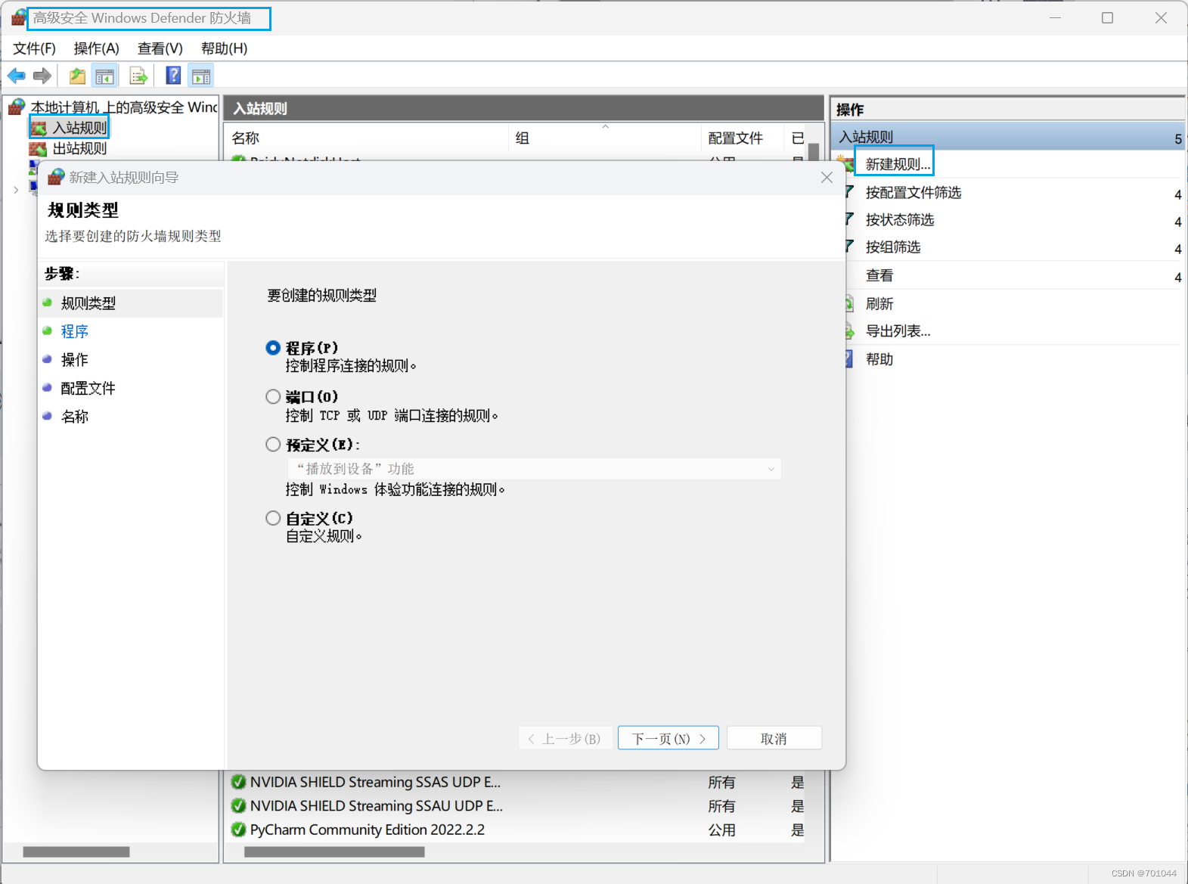Click 帮助 in actions pane
Viewport: 1188px width, 884px height.
pos(879,358)
